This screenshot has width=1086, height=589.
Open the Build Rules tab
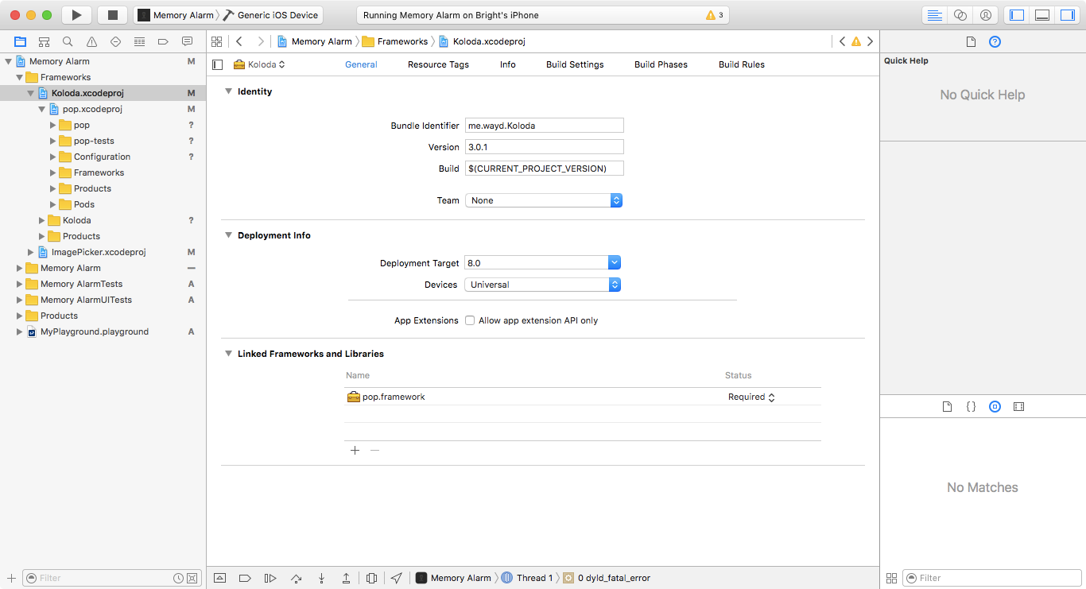742,64
